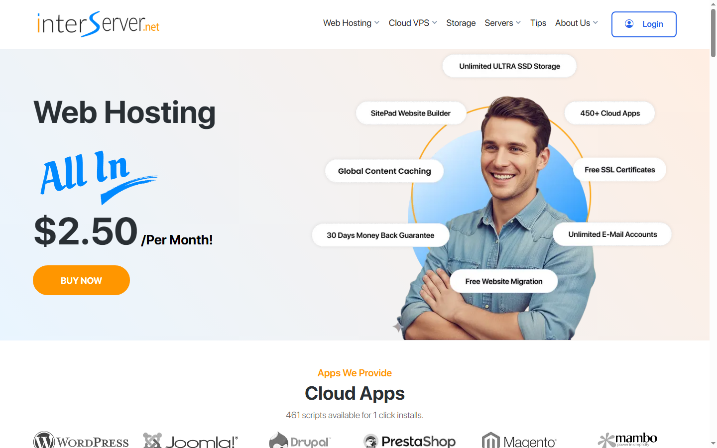Click Unlimited E-Mail Accounts pill
717x448 pixels.
612,234
